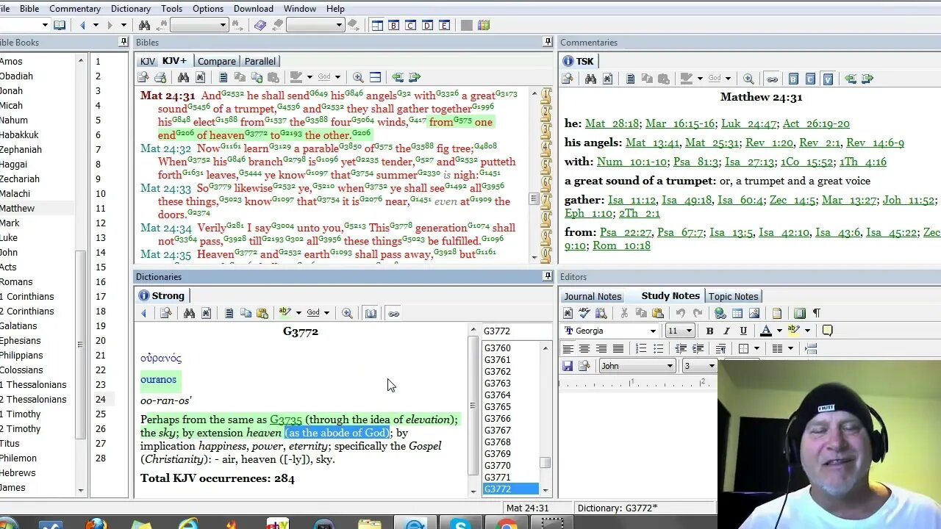Open the Bible reading plan book icon
This screenshot has width=941, height=529.
[x=60, y=25]
